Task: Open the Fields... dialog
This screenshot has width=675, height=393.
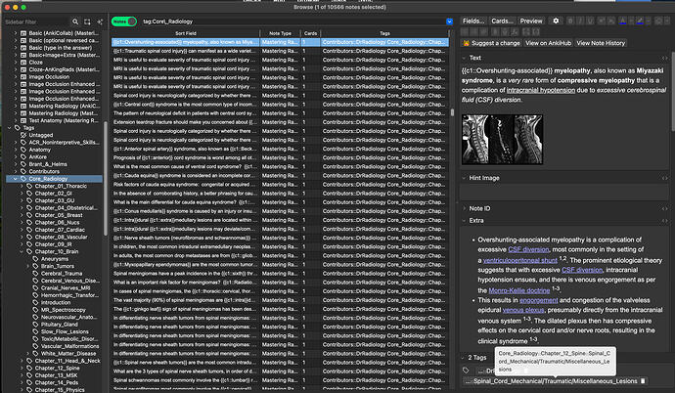Action: coord(473,21)
